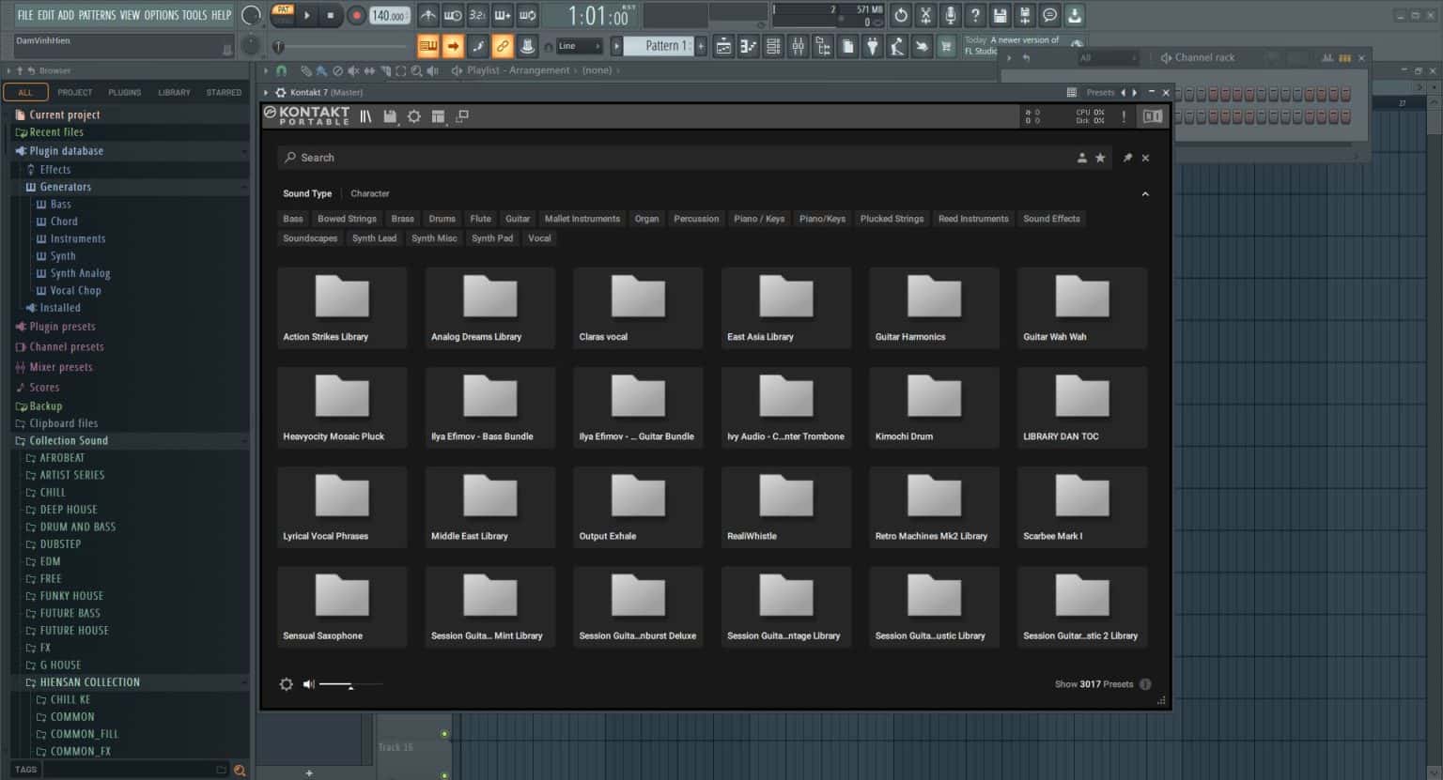The image size is (1443, 780).
Task: Click the play button in transport
Action: click(x=307, y=15)
